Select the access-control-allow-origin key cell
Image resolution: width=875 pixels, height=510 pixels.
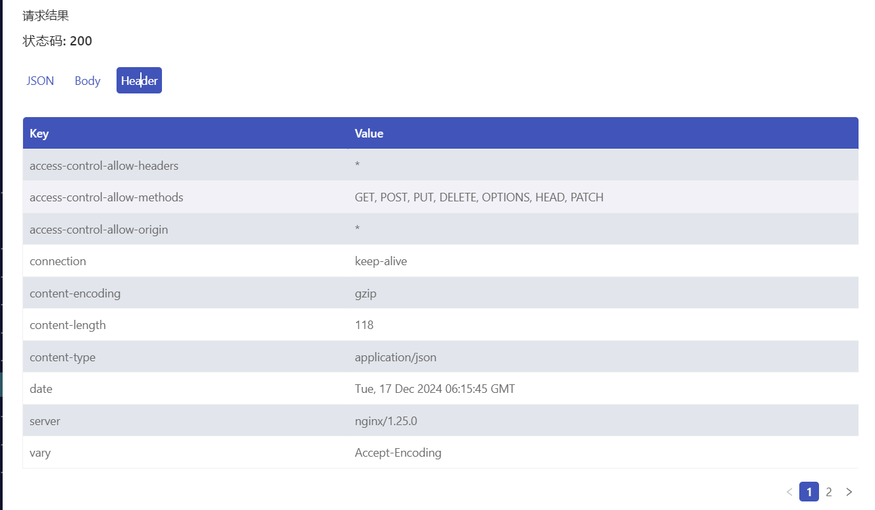pyautogui.click(x=186, y=230)
